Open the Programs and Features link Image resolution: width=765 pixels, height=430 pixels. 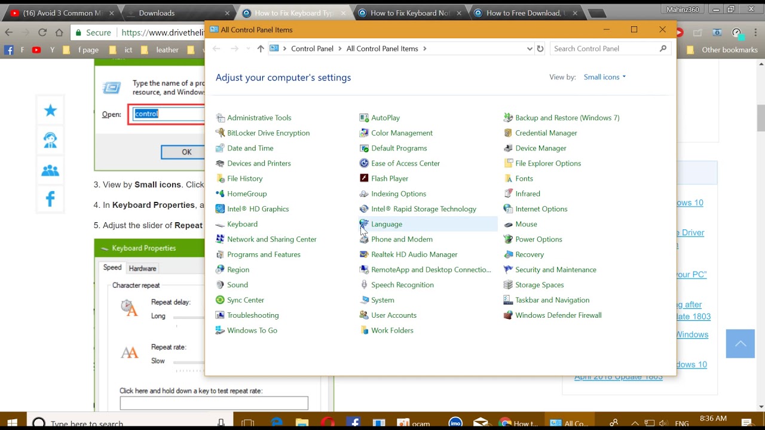(264, 254)
